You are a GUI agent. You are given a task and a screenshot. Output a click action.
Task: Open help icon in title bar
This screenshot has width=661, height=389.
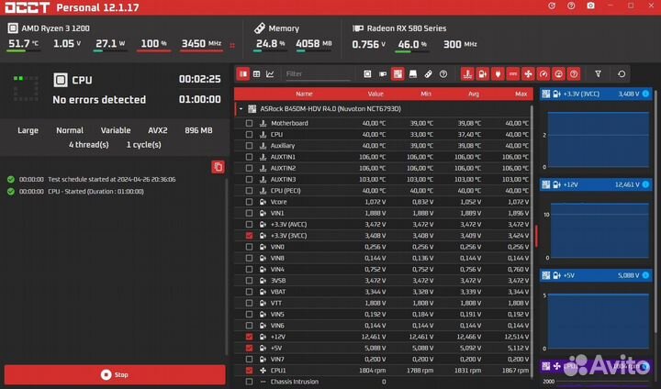click(x=571, y=6)
